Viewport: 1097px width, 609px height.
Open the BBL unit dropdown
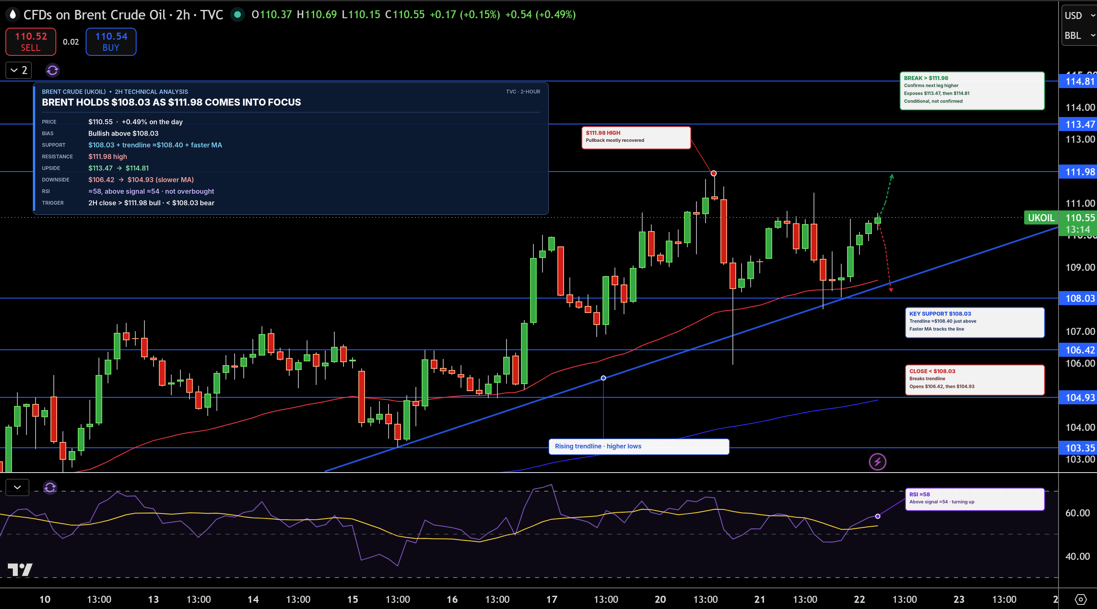pos(1079,35)
